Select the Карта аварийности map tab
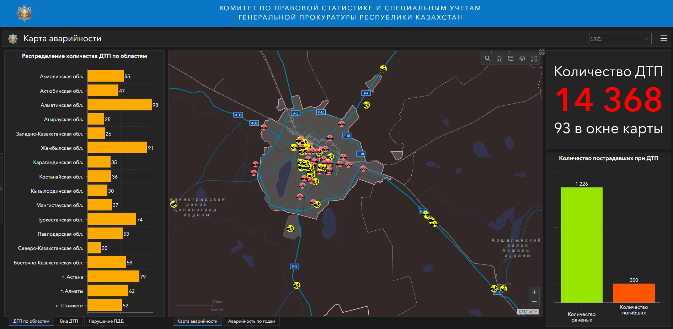The height and width of the screenshot is (329, 673). pos(197,321)
